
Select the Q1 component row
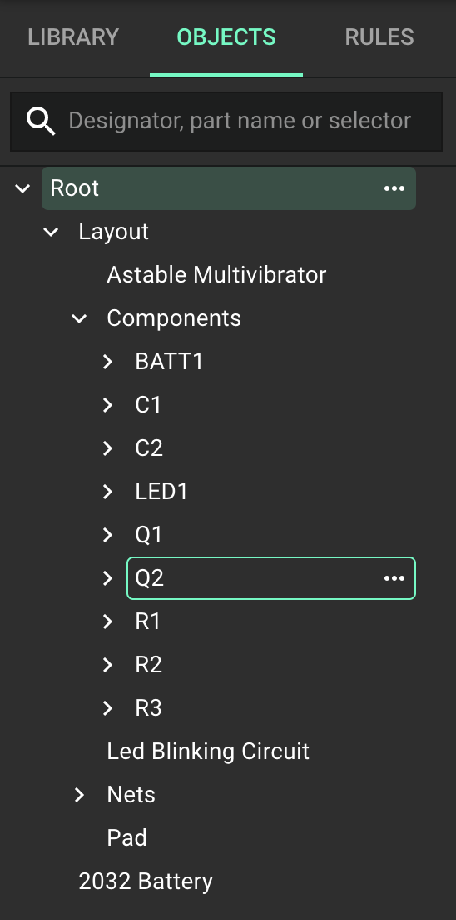pos(270,535)
